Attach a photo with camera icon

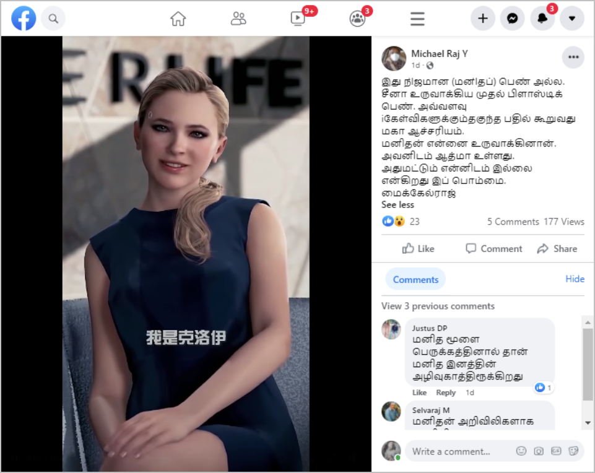point(539,451)
